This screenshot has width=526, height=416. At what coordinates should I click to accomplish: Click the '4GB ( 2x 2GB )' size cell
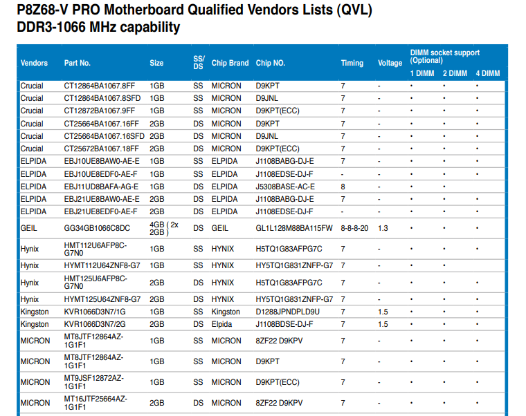[164, 228]
